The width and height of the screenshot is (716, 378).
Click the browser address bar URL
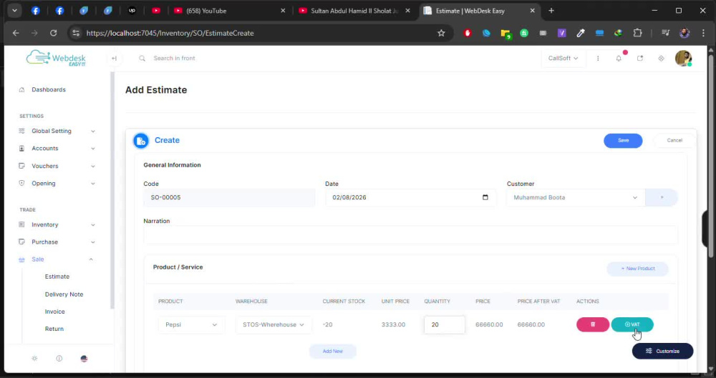[170, 33]
